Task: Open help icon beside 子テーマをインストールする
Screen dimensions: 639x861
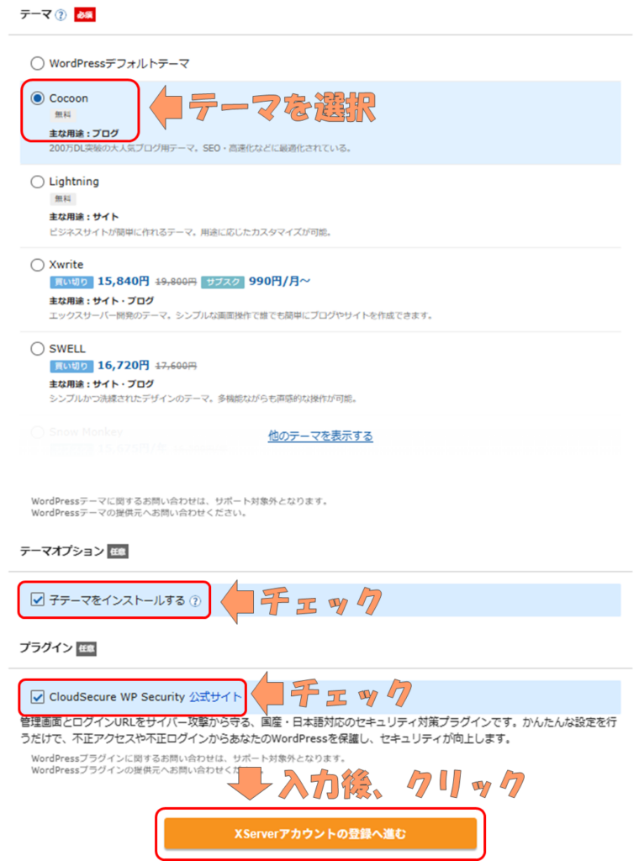Action: (195, 601)
